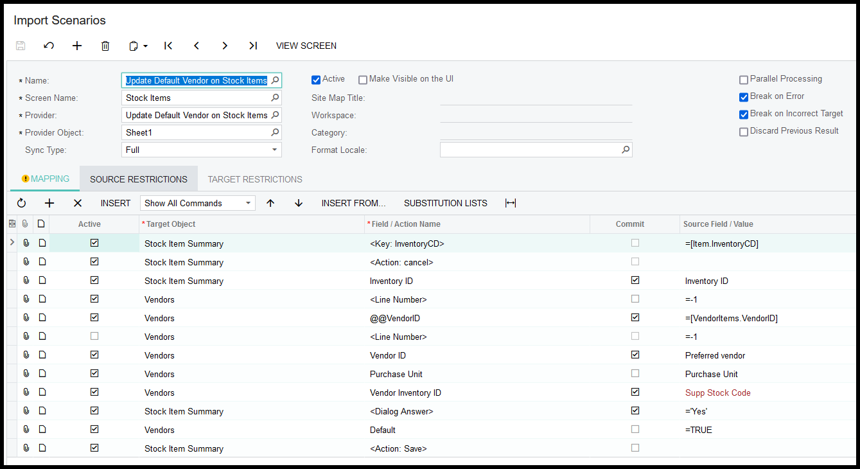Toggle Make Visible on the UI checkbox
Screen dimensions: 860x469
tap(363, 80)
